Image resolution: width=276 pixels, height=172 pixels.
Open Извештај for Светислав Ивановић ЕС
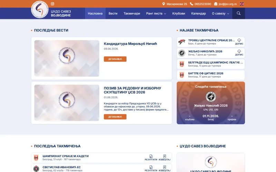point(165,169)
